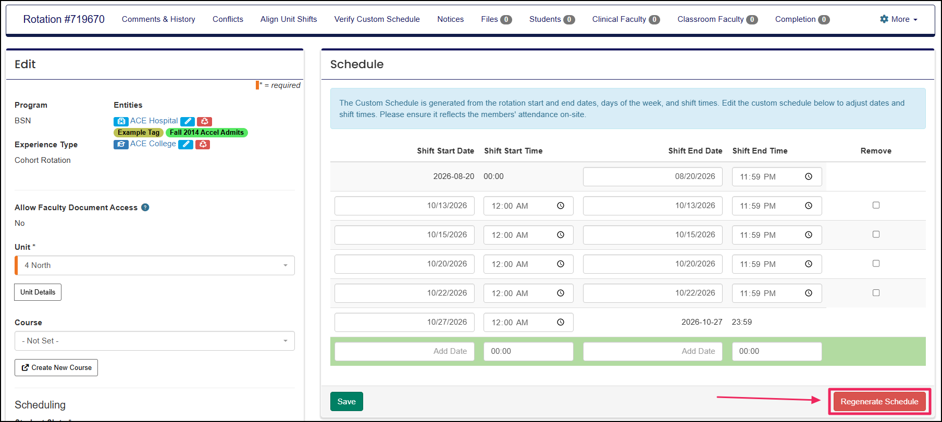
Task: Switch to the Conflicts tab
Action: click(x=228, y=19)
